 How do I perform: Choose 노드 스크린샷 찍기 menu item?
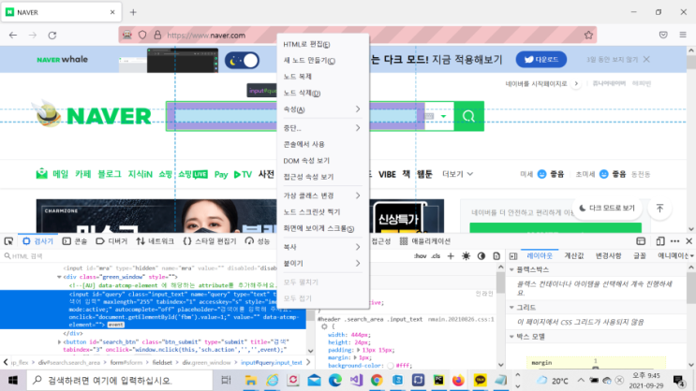322,212
